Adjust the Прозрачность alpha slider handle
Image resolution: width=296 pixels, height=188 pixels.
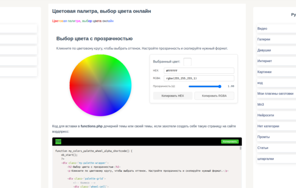pos(220,86)
